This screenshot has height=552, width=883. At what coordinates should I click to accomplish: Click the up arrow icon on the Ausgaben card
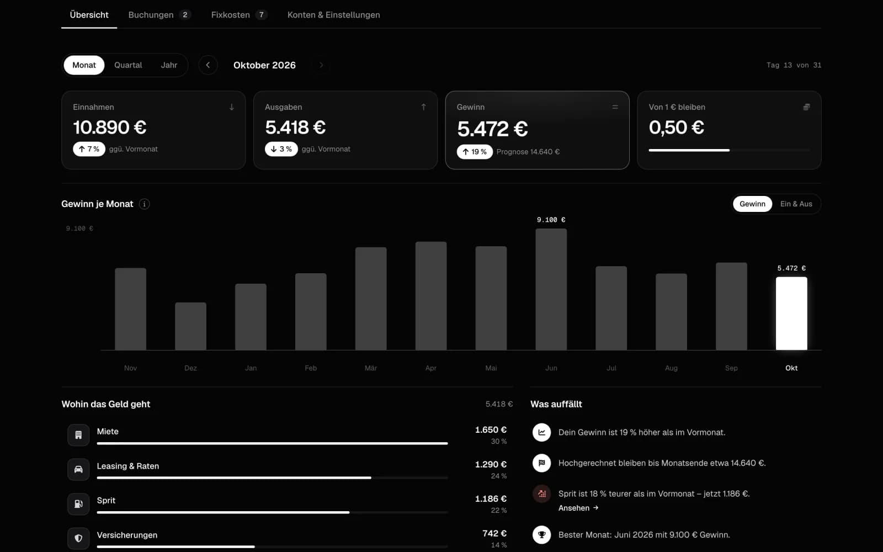tap(424, 107)
